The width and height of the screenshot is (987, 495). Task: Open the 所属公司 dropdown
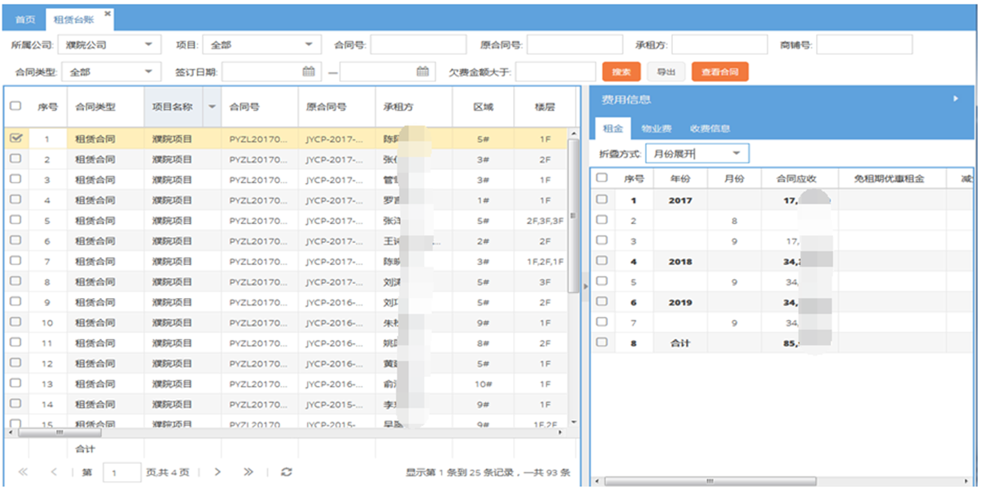(148, 44)
